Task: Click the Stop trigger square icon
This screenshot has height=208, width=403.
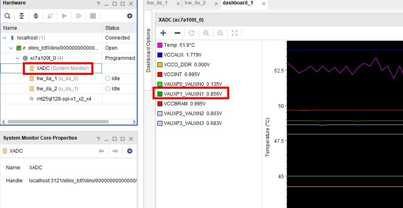Action: (x=93, y=16)
